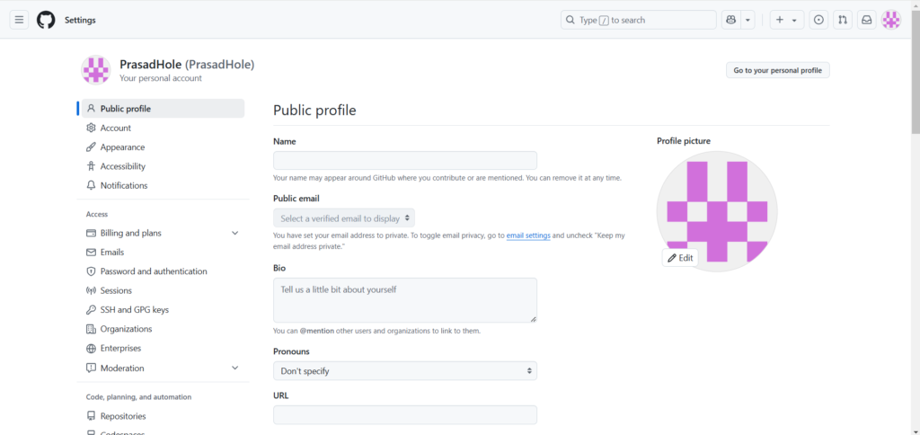Click into the URL text field
920x435 pixels.
pyautogui.click(x=405, y=415)
